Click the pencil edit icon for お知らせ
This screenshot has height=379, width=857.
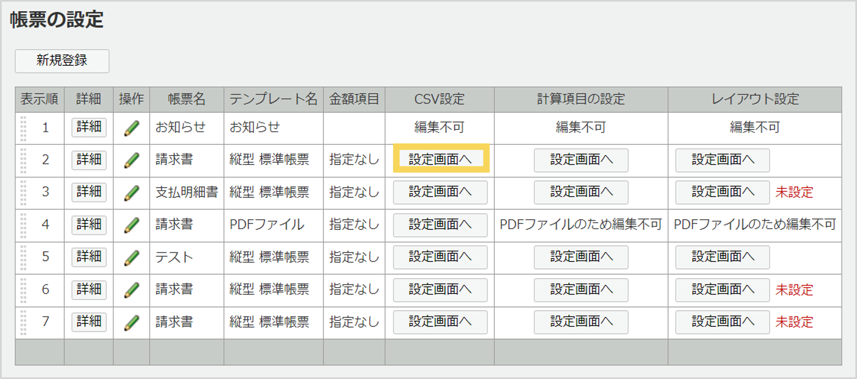point(131,127)
